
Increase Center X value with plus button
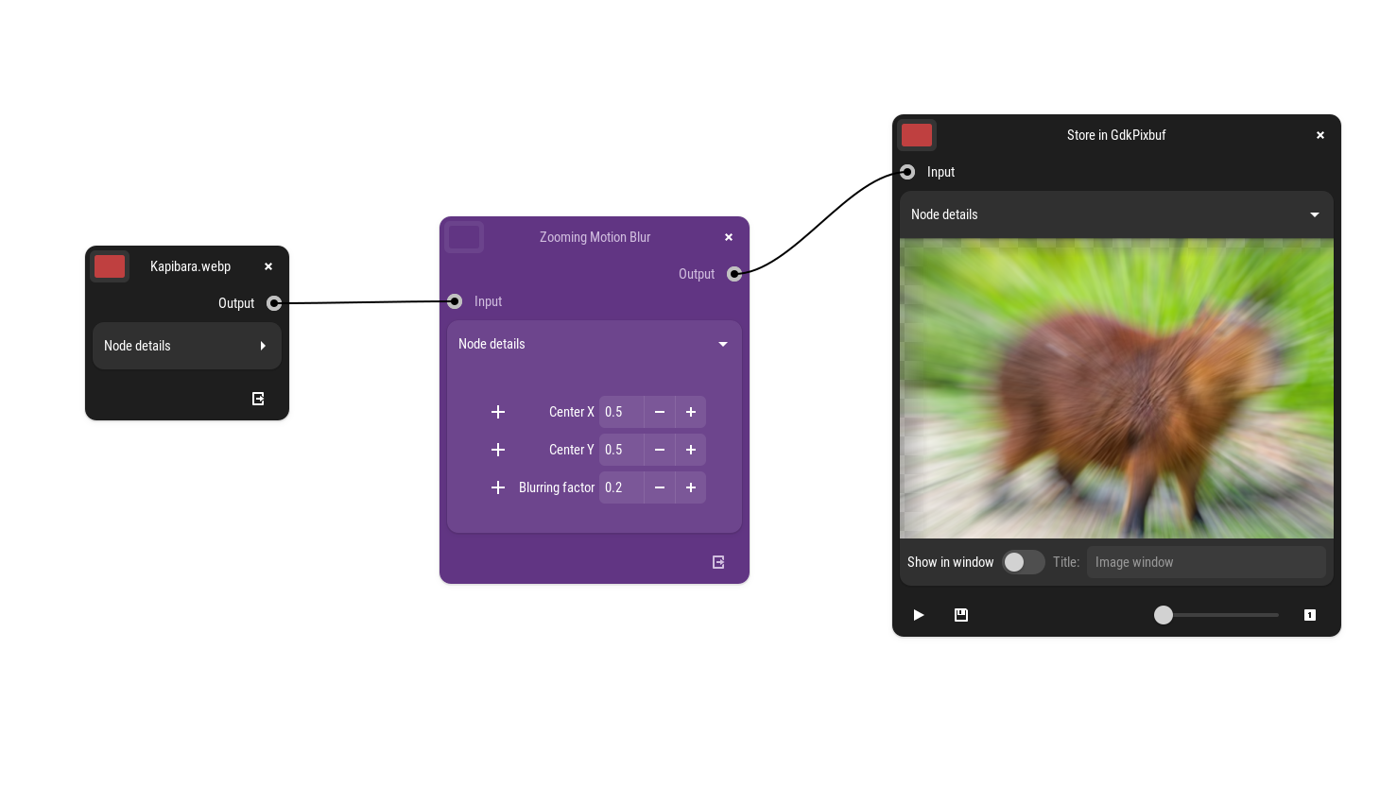[691, 412]
